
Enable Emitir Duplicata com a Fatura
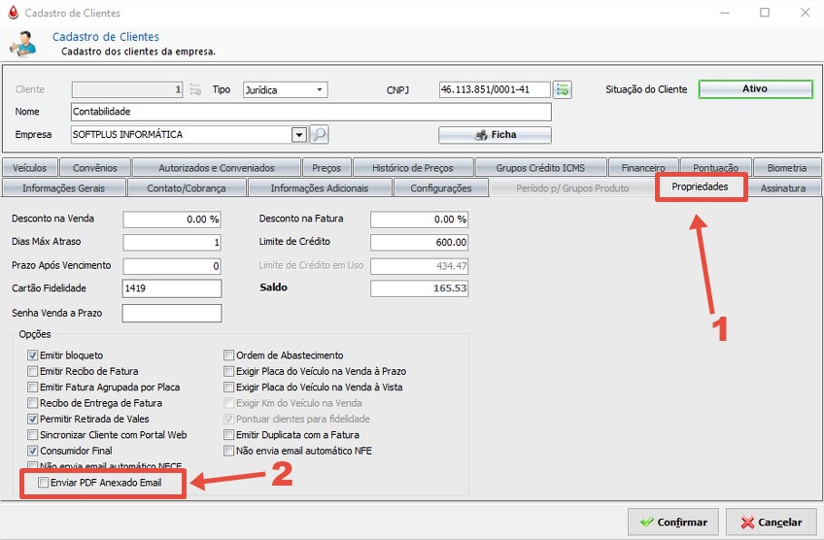228,435
